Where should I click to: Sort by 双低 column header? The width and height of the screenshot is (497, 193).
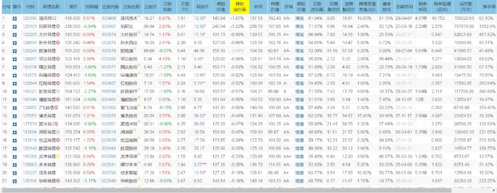(258, 6)
